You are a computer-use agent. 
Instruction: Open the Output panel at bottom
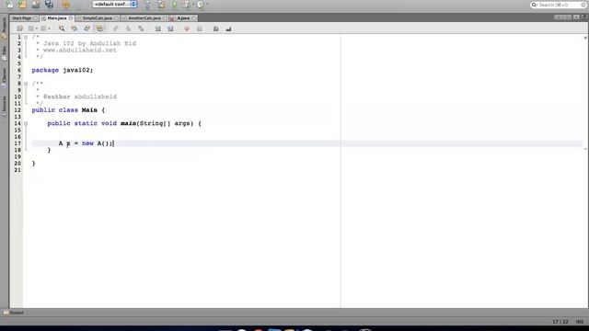(14, 313)
